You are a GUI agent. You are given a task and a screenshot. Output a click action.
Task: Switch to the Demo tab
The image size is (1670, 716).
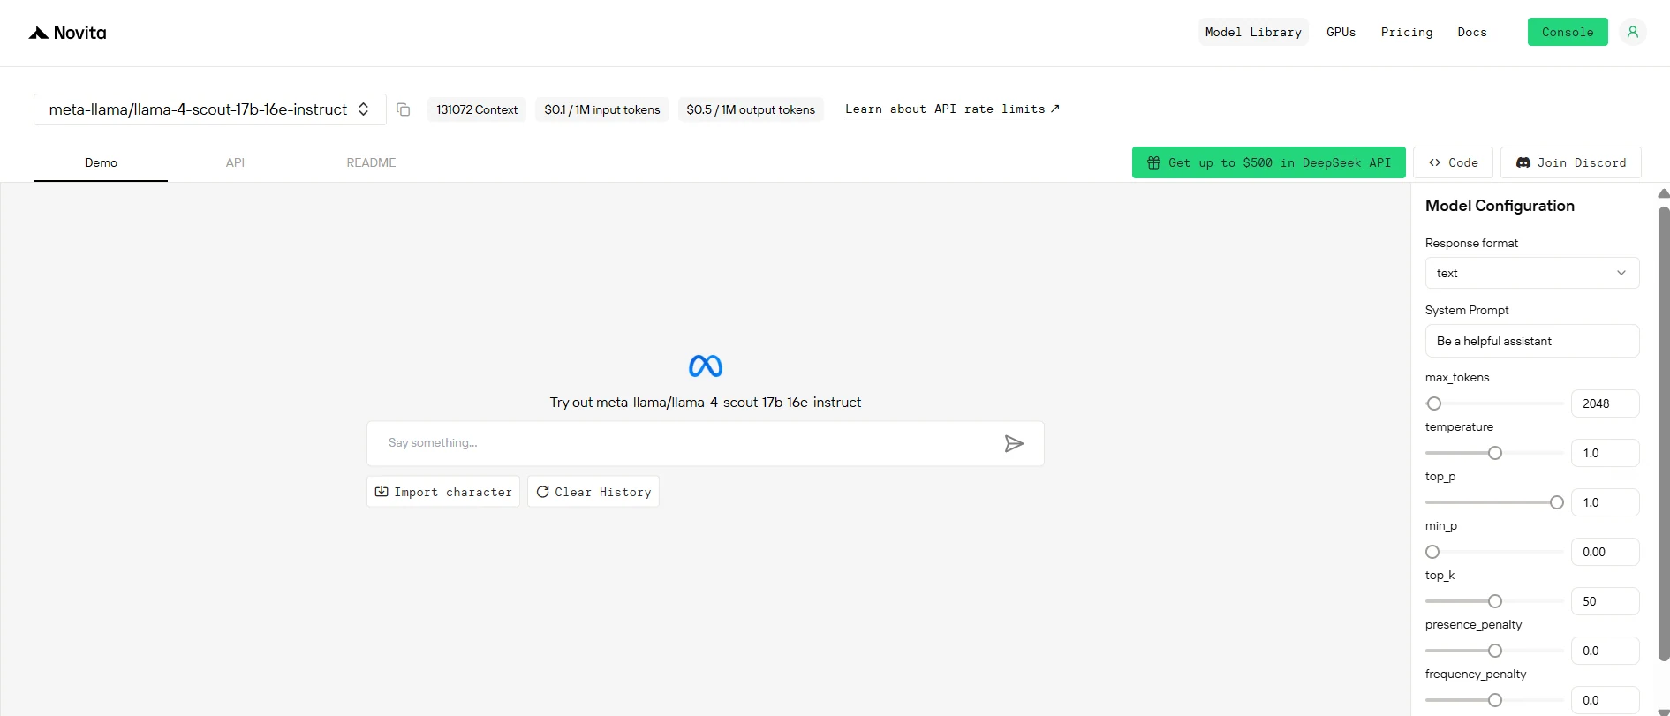[x=101, y=162]
